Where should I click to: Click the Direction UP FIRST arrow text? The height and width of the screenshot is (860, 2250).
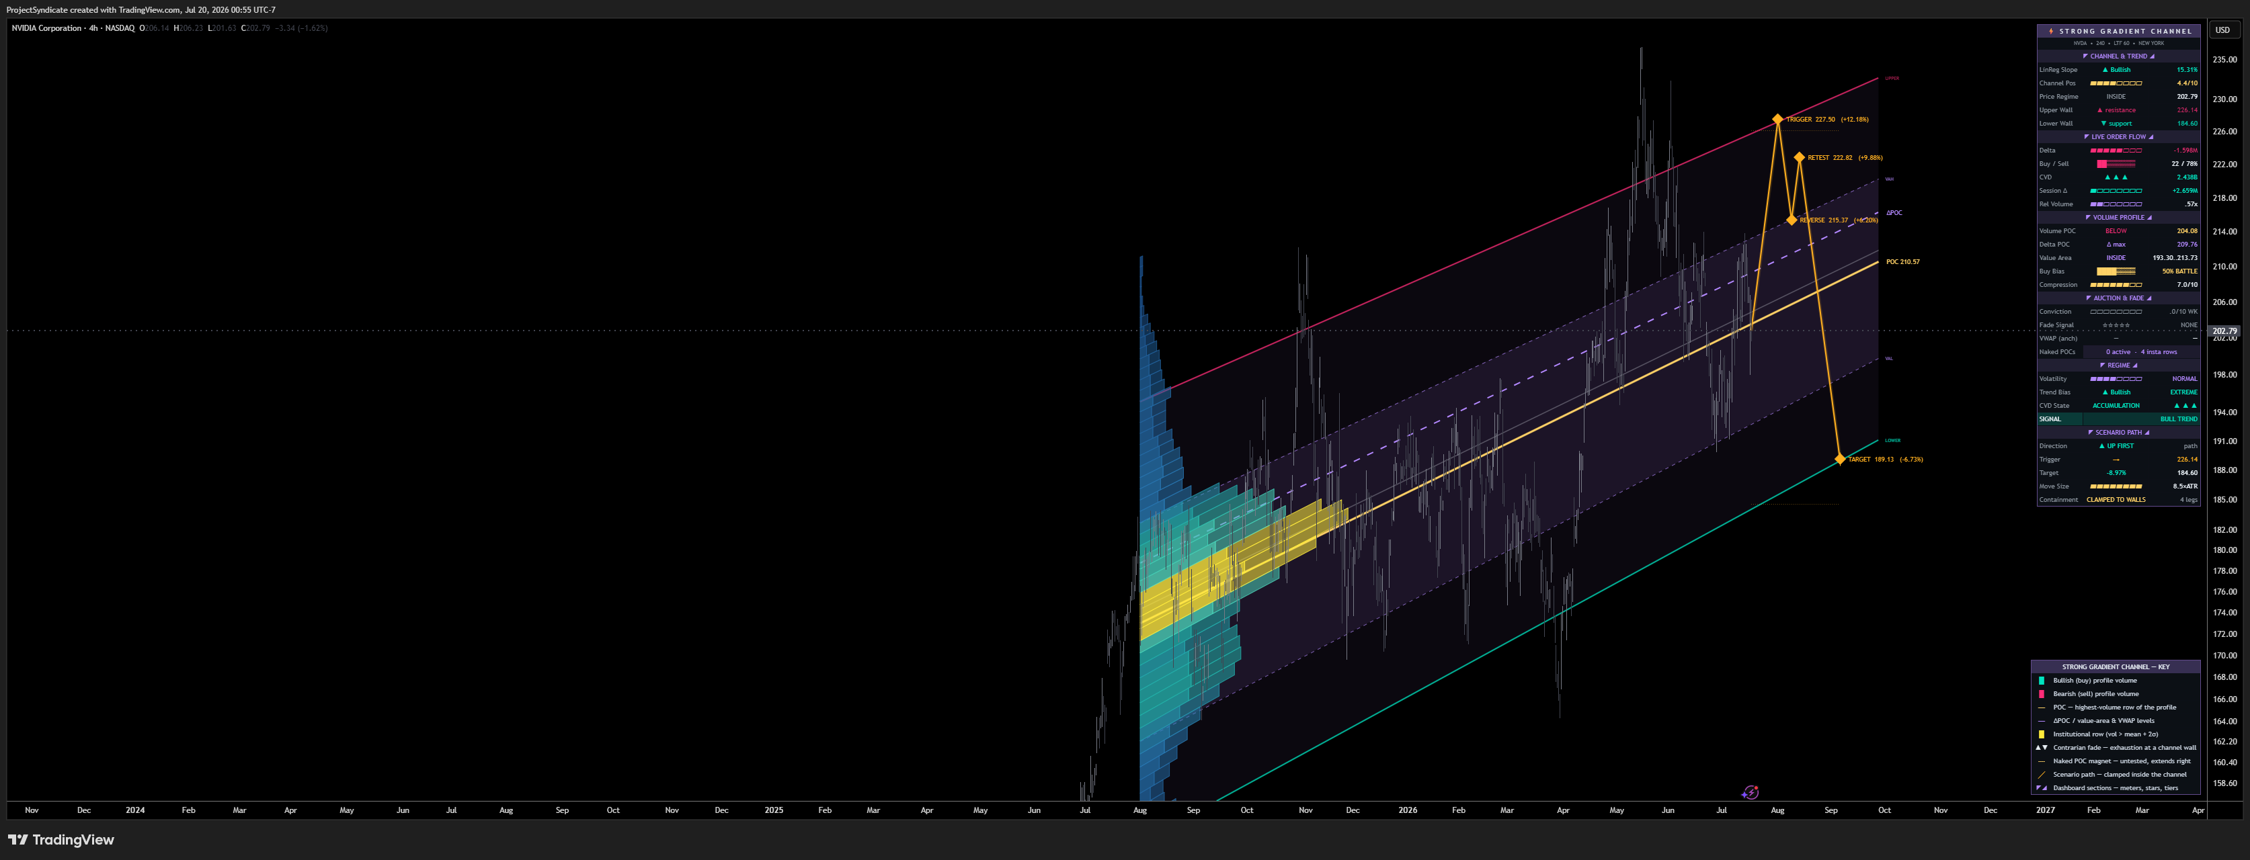[2116, 446]
